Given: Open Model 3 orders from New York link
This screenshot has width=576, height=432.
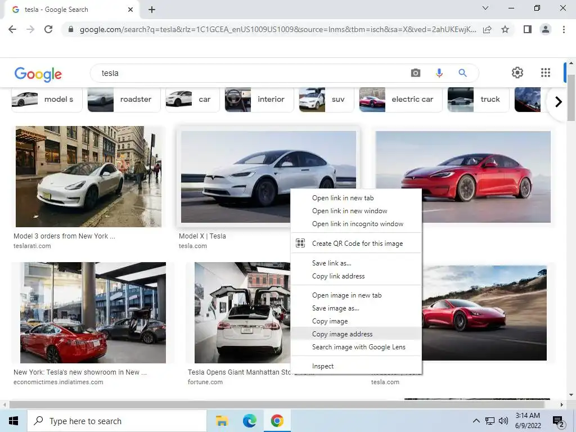Looking at the screenshot, I should pyautogui.click(x=64, y=236).
